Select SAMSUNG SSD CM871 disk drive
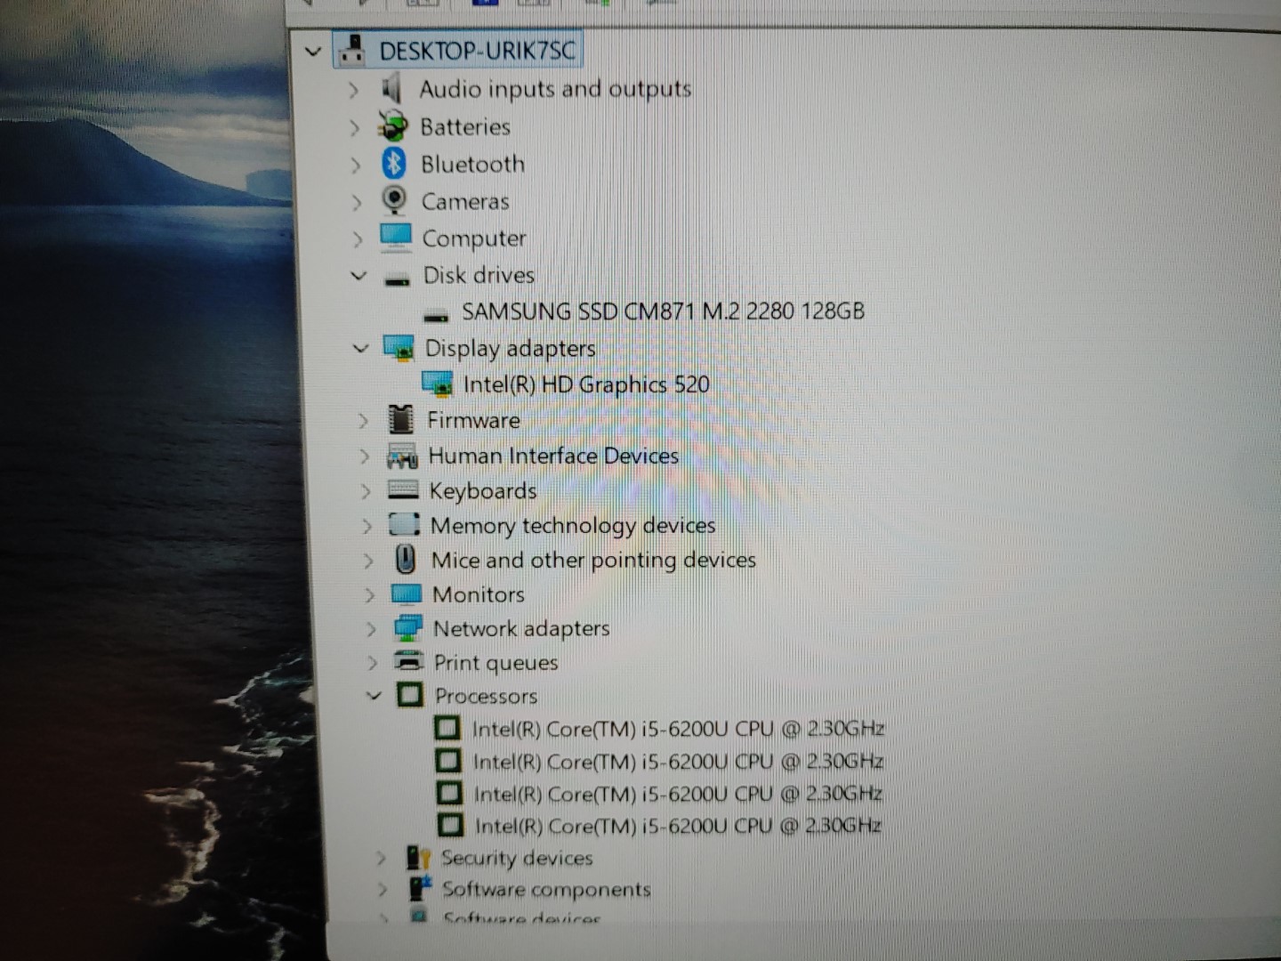The height and width of the screenshot is (961, 1281). point(662,311)
